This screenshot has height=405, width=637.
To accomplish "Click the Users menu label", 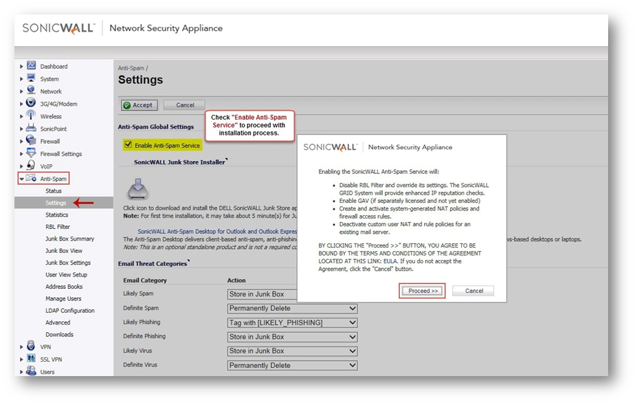I will (x=47, y=372).
